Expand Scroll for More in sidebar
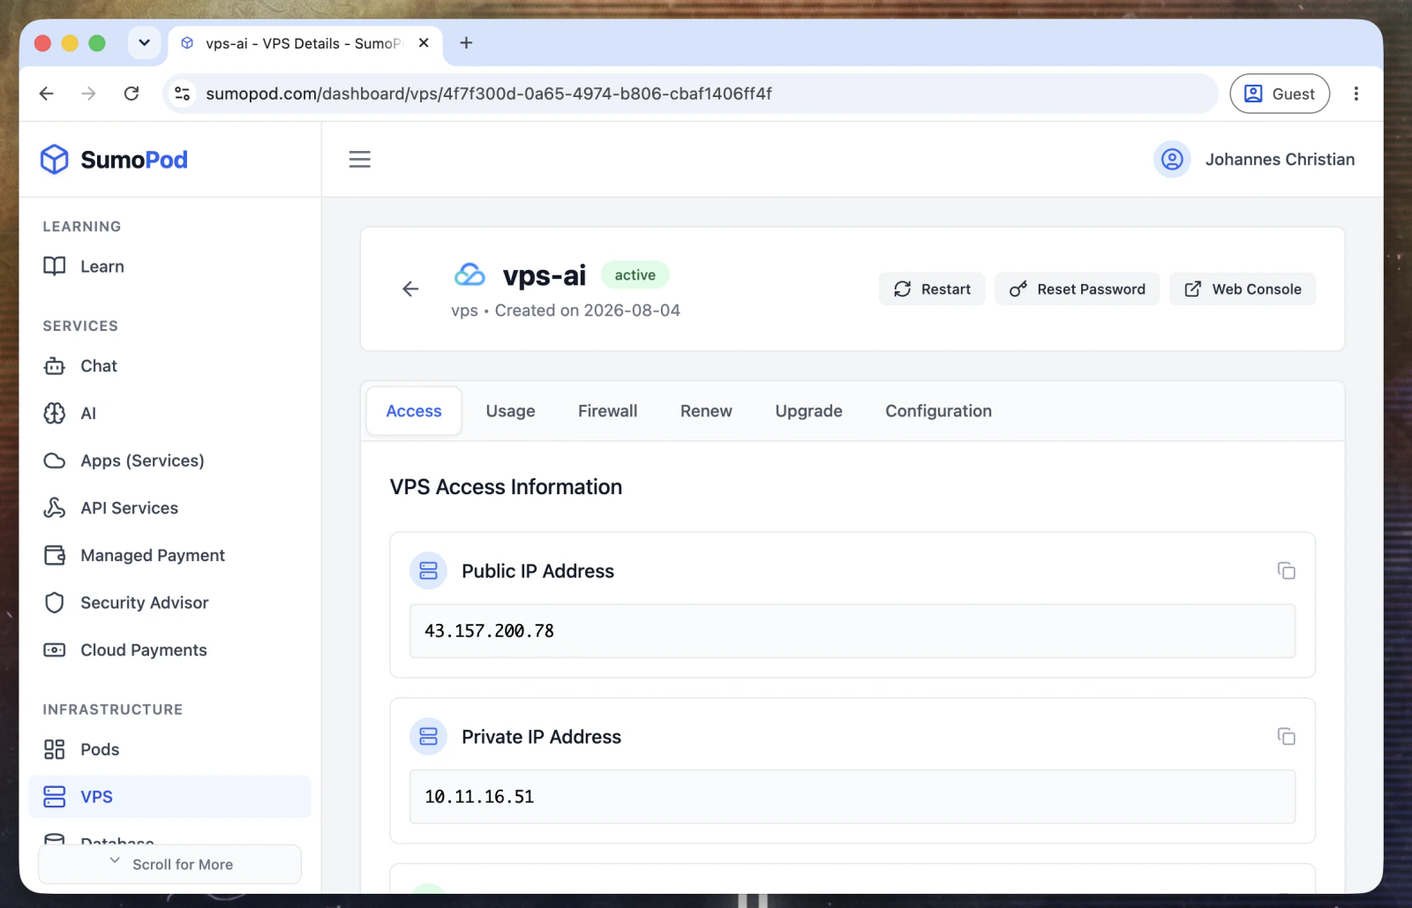The height and width of the screenshot is (908, 1412). coord(170,864)
